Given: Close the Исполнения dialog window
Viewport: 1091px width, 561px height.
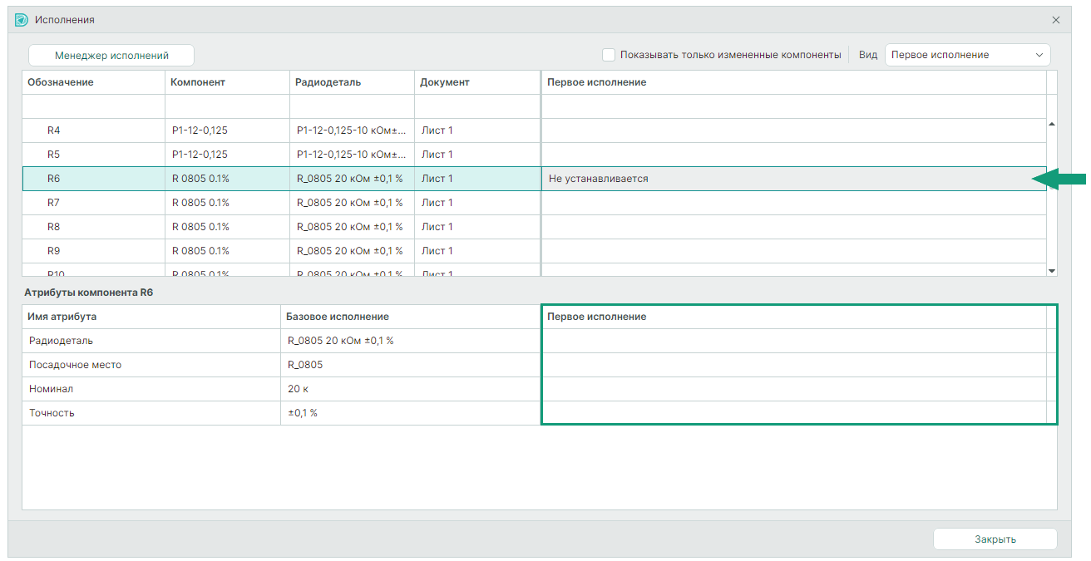Looking at the screenshot, I should (1056, 20).
